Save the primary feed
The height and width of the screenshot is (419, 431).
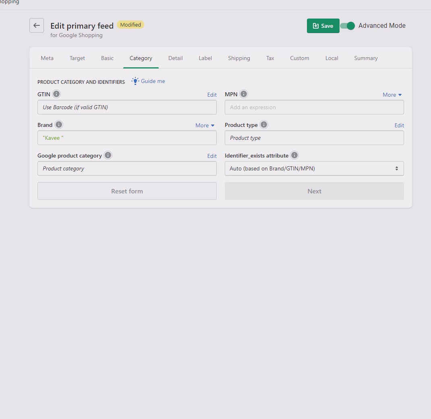tap(323, 26)
